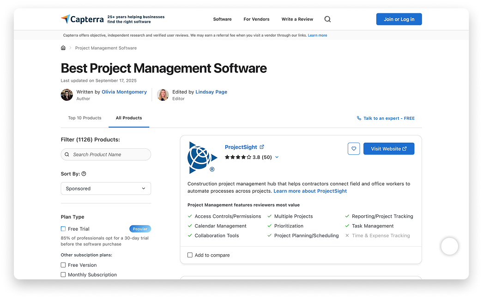Click the ProjectSight globe logo

click(202, 158)
